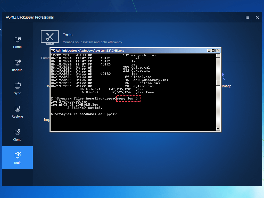This screenshot has height=198, width=264.
Task: Click the '86 File(s)' summary line
Action: click(x=112, y=89)
